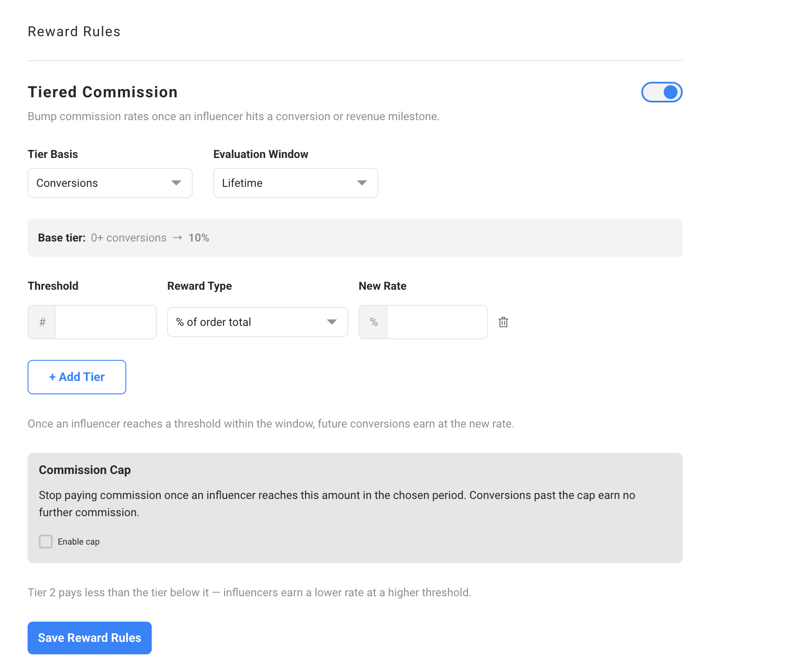Save the reward rules
Image resolution: width=787 pixels, height=669 pixels.
(x=90, y=638)
